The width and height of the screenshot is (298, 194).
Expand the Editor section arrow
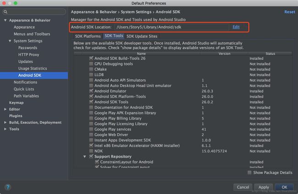pos(6,109)
